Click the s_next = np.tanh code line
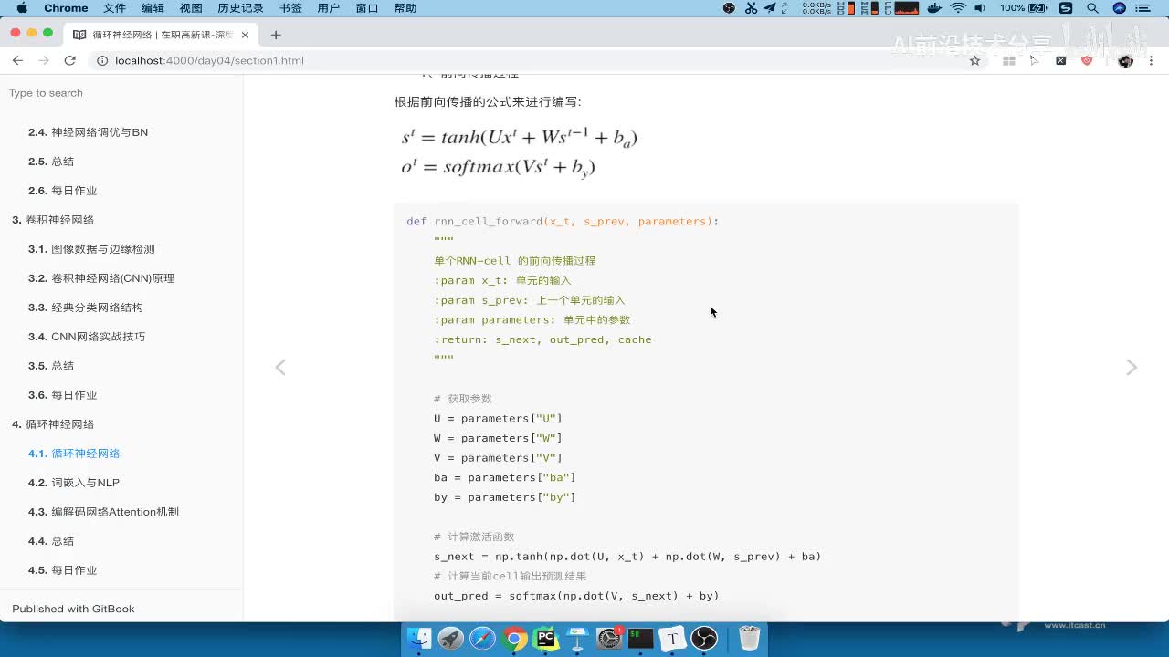This screenshot has width=1169, height=657. coord(627,557)
